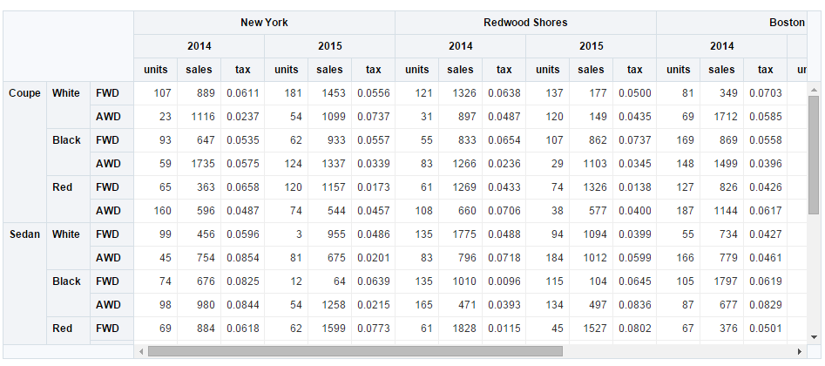
Task: Select the cell with value 0.0854
Action: click(x=242, y=258)
